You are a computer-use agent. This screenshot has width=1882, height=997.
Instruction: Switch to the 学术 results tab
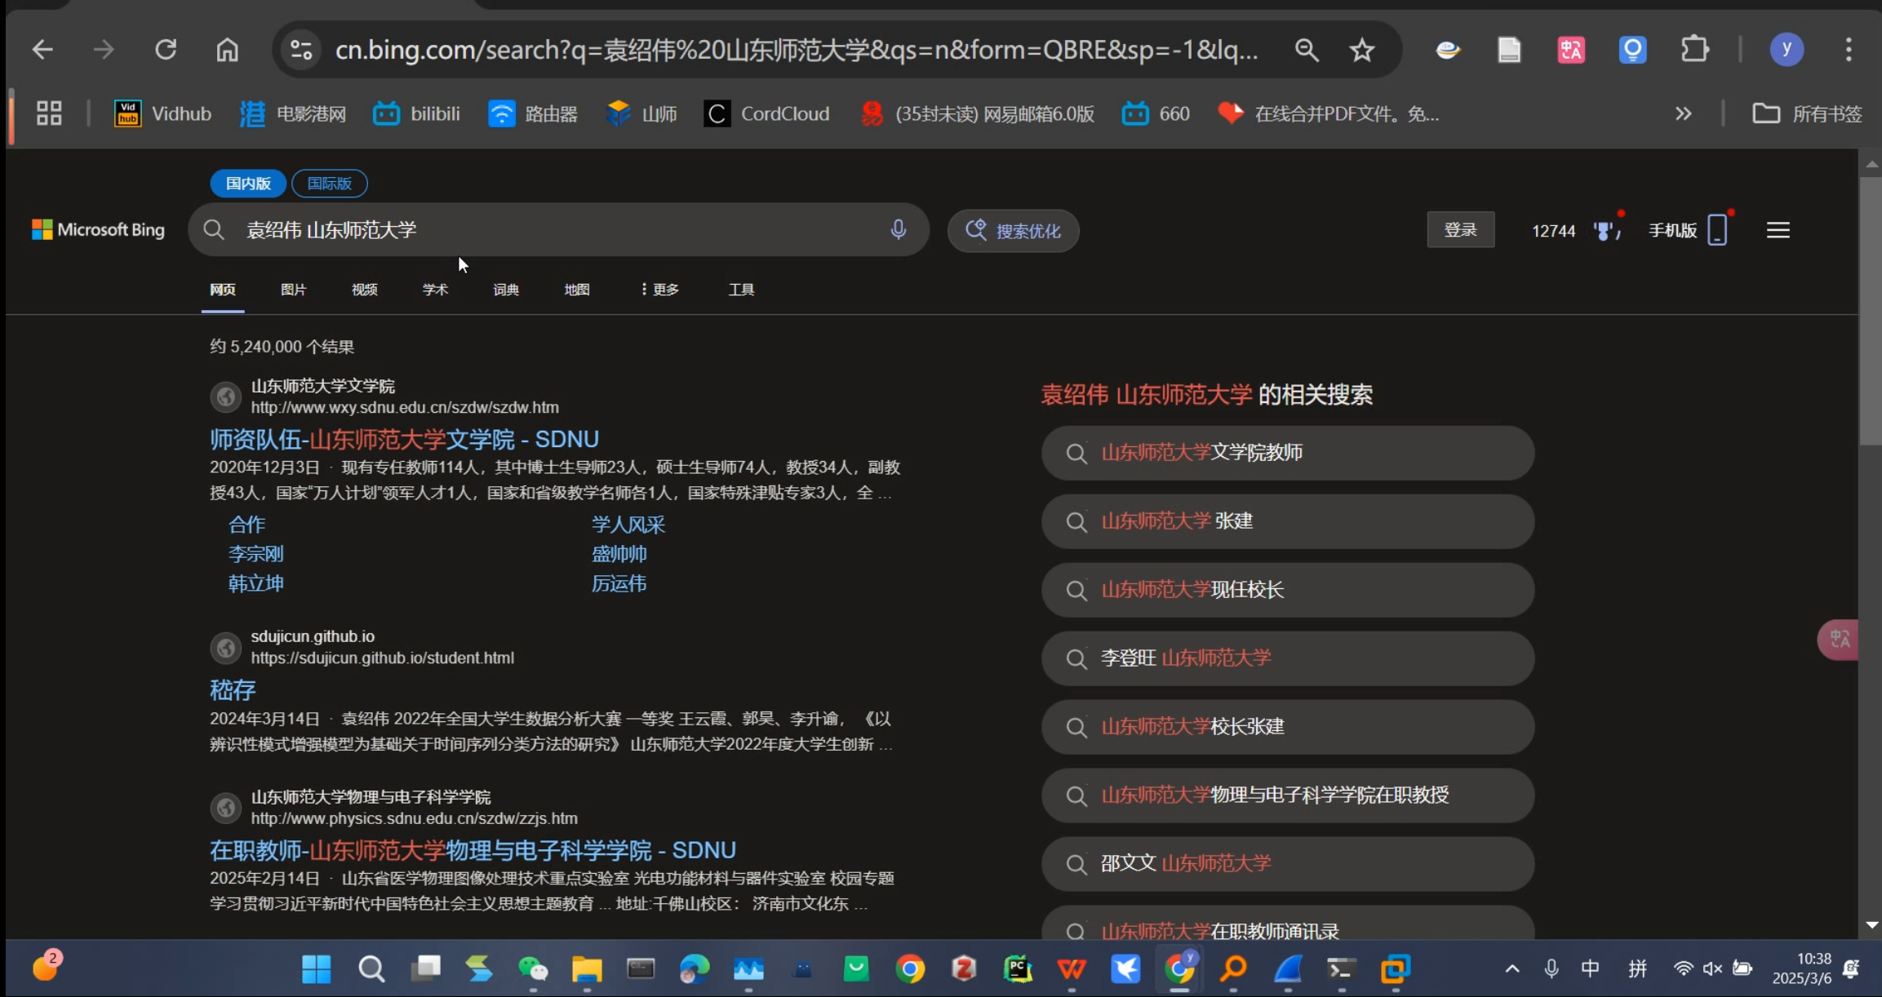[x=435, y=290]
